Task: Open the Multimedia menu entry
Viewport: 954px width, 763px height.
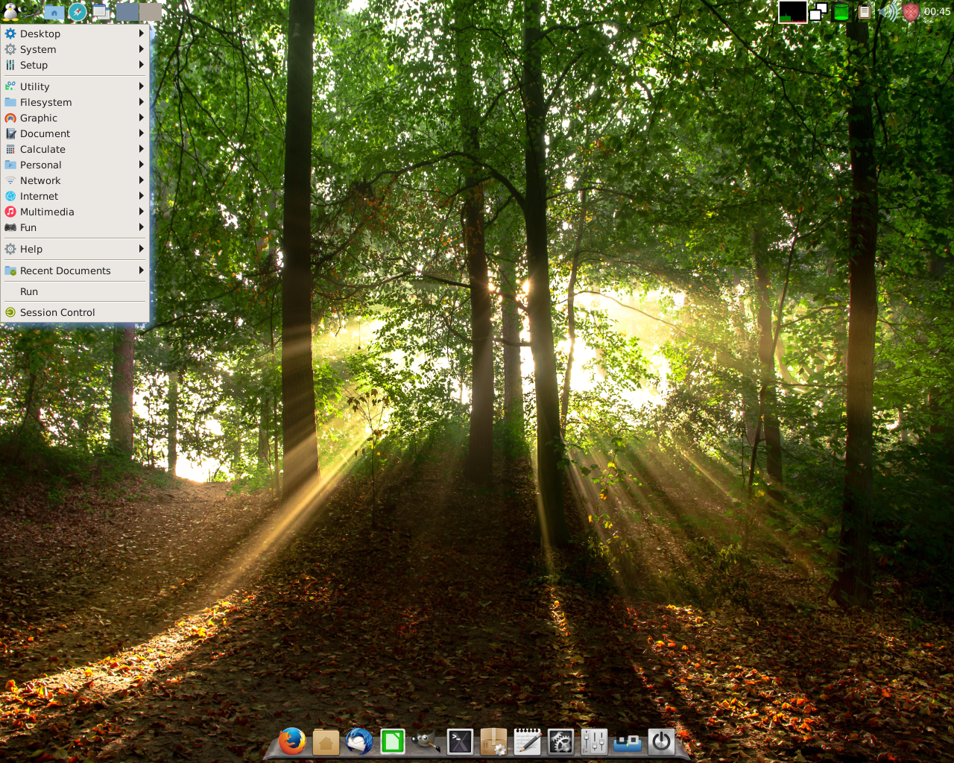Action: tap(75, 212)
